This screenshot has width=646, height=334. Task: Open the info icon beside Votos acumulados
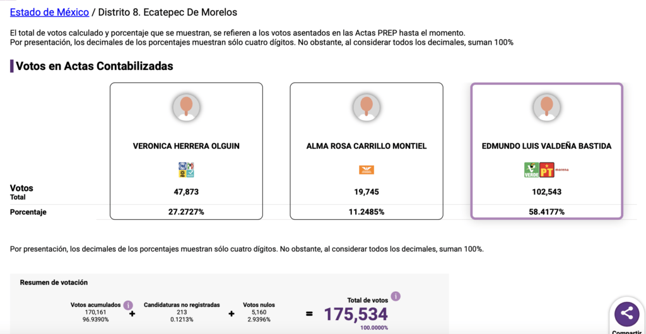click(128, 304)
